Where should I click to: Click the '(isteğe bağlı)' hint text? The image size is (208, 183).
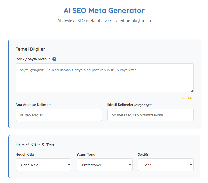coord(143,105)
